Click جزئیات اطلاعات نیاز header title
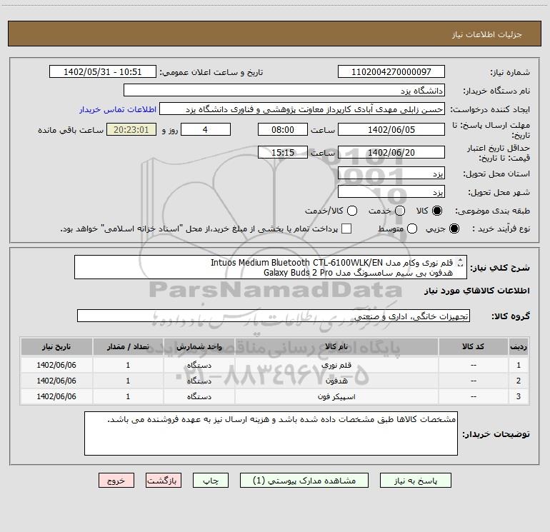 [487, 34]
